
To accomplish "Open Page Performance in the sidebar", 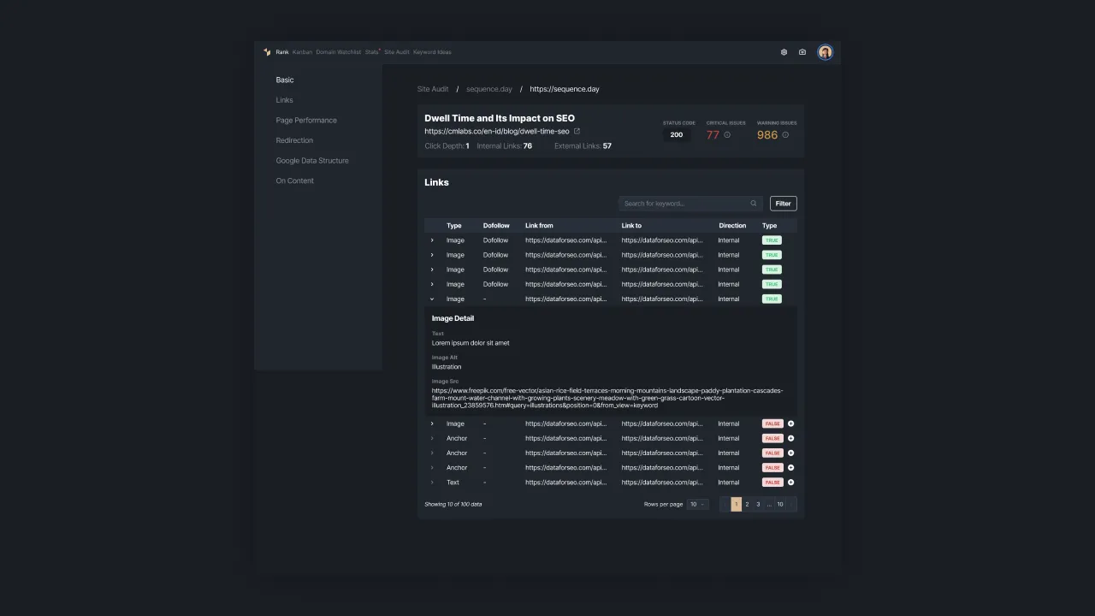I will click(x=306, y=121).
